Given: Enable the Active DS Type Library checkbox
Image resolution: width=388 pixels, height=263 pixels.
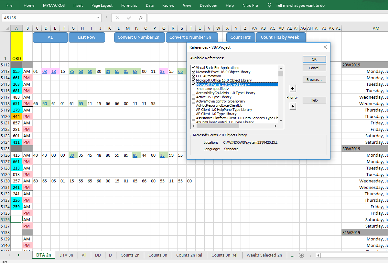Looking at the screenshot, I should tap(194, 97).
